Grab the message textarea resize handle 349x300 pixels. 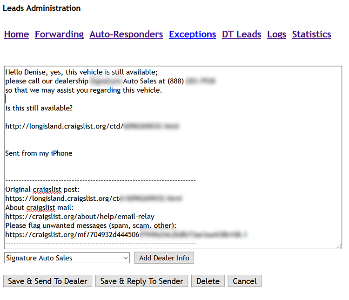[338, 245]
